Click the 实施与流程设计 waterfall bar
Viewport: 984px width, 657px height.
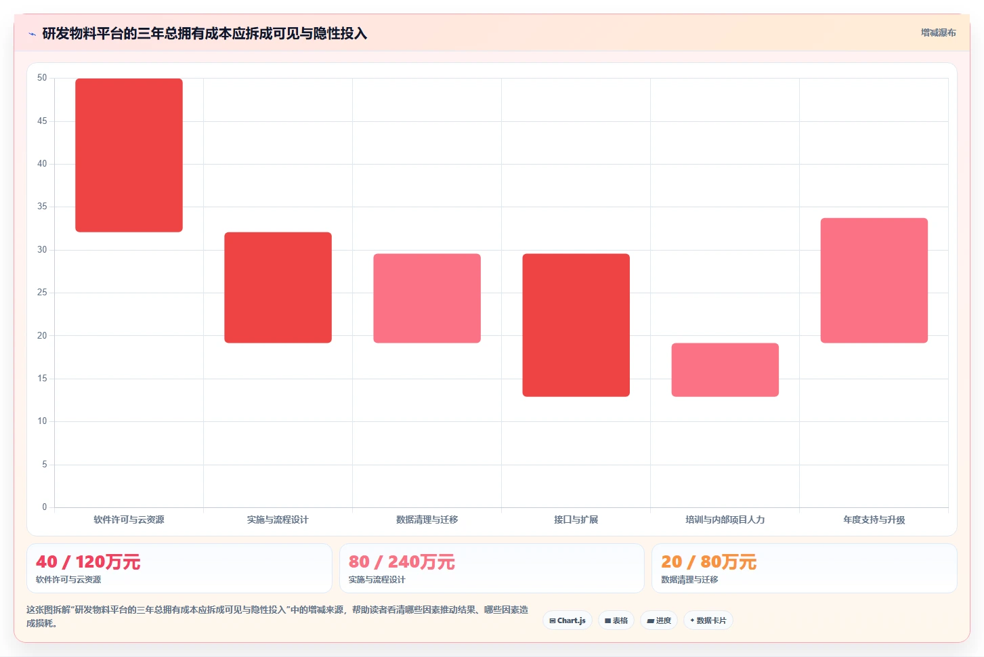pyautogui.click(x=278, y=288)
